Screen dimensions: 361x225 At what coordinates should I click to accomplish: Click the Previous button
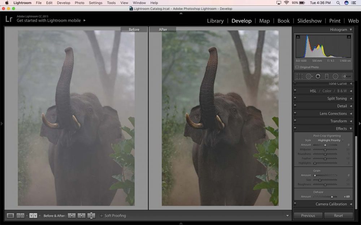308,215
